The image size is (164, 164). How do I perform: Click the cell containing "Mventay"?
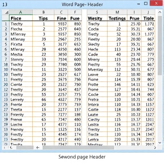[x=97, y=70]
